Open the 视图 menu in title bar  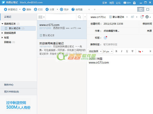point(111,3)
